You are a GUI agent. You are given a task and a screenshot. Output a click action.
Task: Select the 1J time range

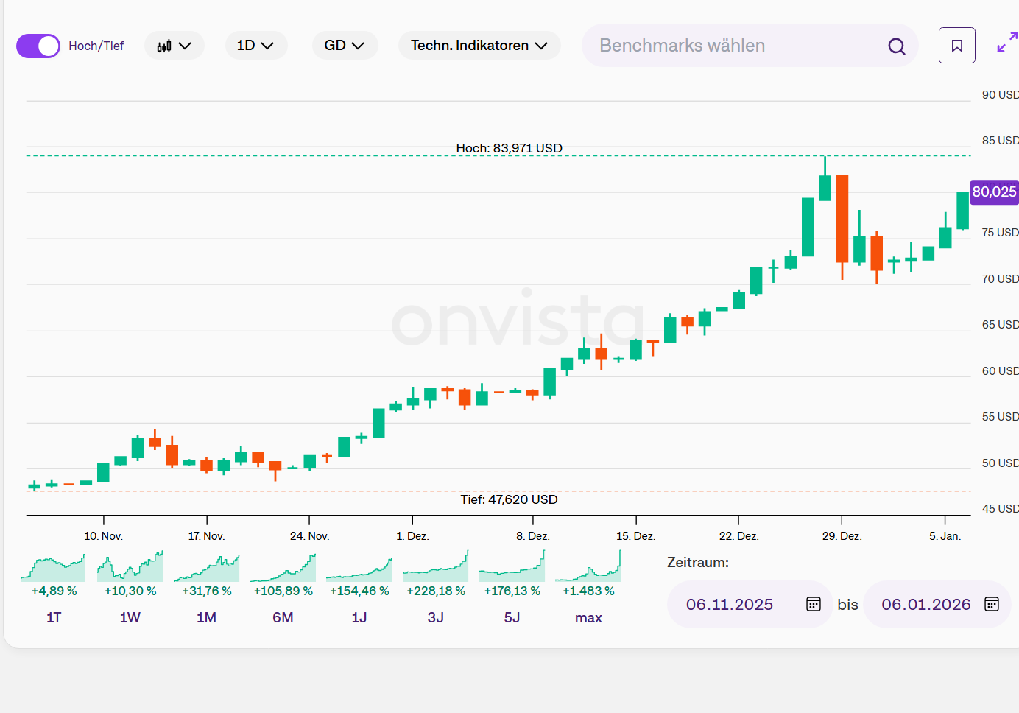[x=359, y=617]
